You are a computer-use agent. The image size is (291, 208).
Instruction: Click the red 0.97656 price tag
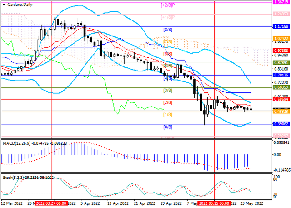[281, 51]
